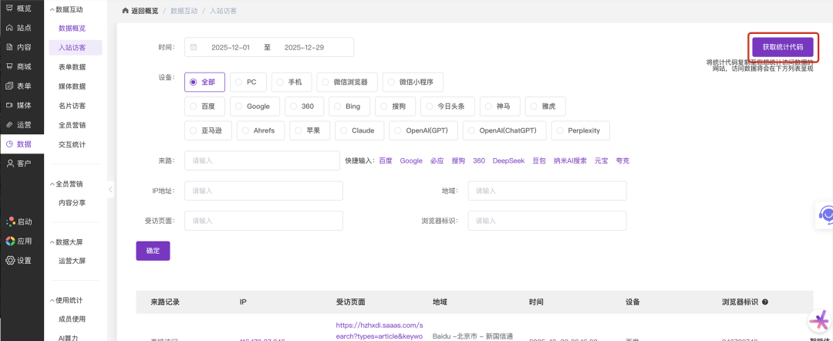This screenshot has width=833, height=341.
Task: Click the 媒体 media sidebar icon
Action: tap(9, 105)
